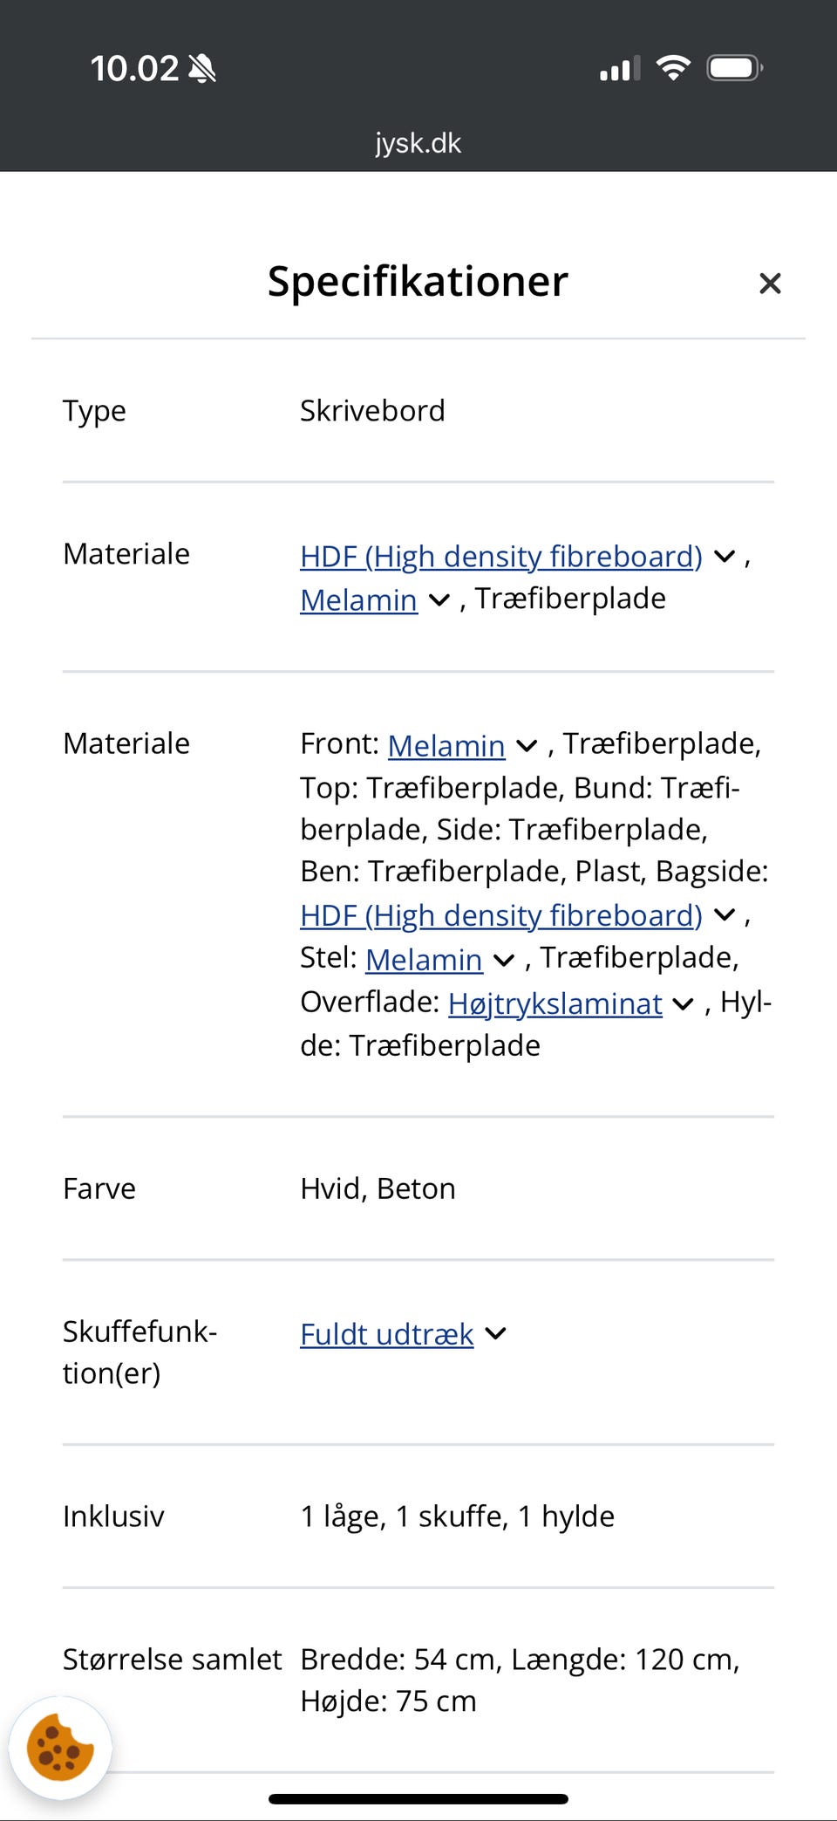Open the Fuldt udtræk drawer link
The height and width of the screenshot is (1821, 837).
coord(386,1334)
